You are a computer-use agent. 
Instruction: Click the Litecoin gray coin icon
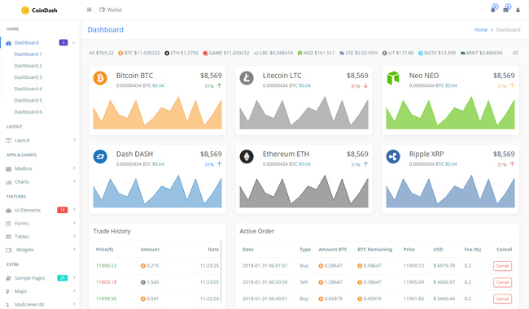247,78
